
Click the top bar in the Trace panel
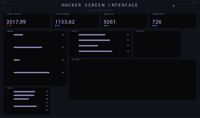tap(24, 92)
